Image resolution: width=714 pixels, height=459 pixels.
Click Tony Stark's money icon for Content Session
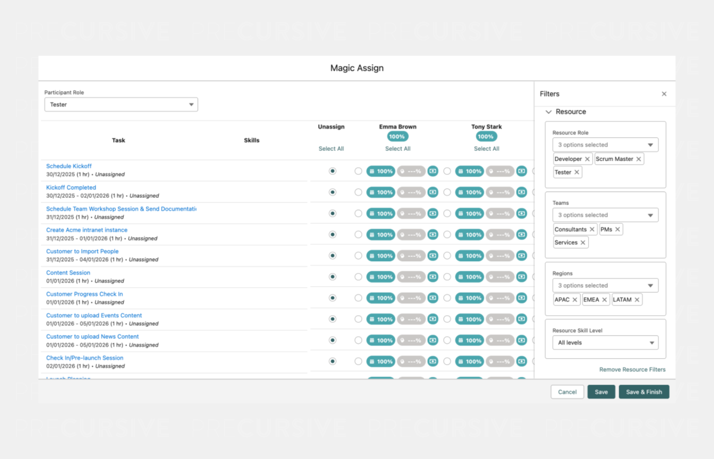point(521,277)
